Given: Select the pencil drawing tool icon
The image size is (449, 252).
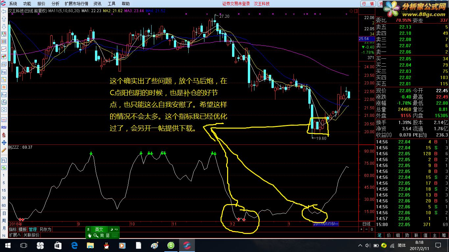Looking at the screenshot, I should pos(4,150).
